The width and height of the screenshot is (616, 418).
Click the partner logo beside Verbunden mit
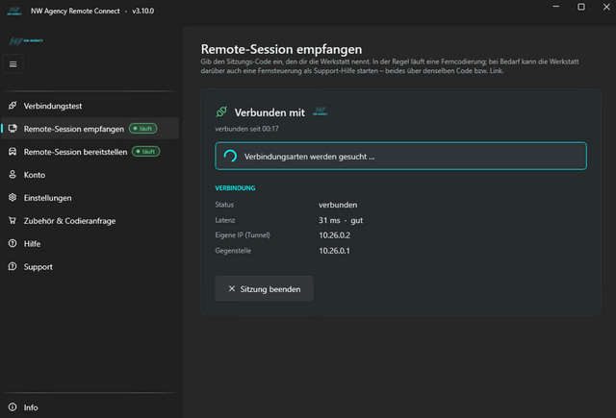321,111
